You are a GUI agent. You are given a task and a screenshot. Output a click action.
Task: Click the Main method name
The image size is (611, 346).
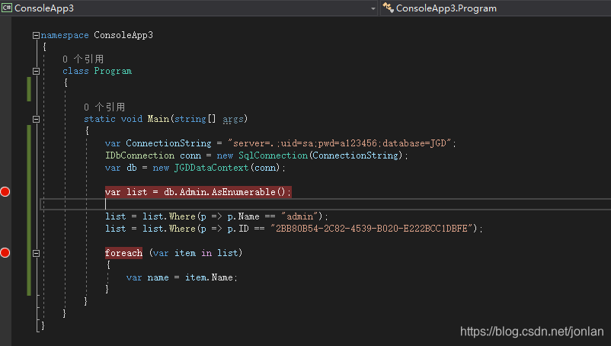[158, 119]
